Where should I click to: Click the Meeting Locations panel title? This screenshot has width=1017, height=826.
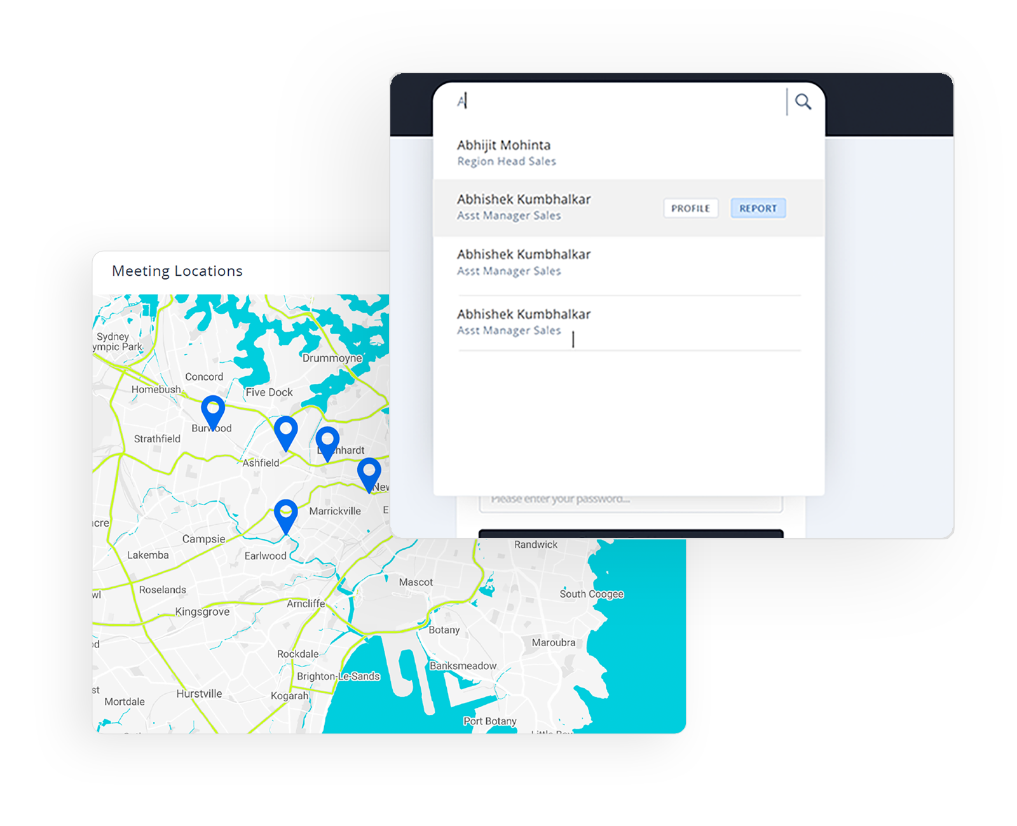pyautogui.click(x=177, y=271)
